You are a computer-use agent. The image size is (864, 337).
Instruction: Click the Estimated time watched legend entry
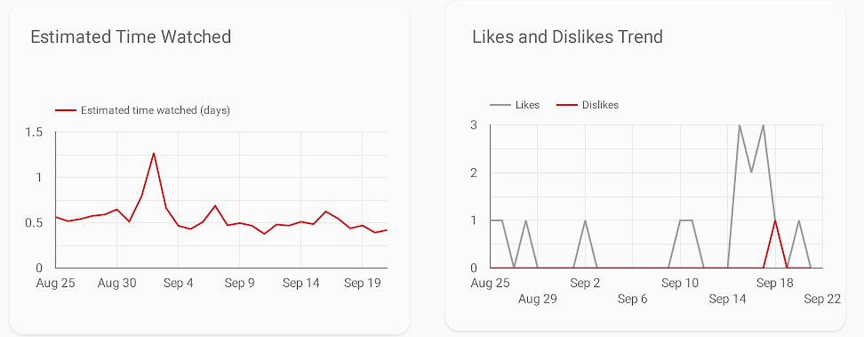[x=142, y=110]
